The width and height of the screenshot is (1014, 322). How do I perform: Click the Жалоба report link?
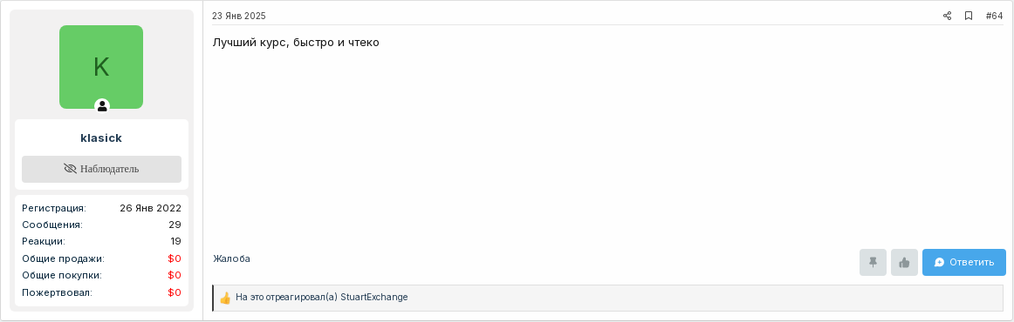coord(231,258)
